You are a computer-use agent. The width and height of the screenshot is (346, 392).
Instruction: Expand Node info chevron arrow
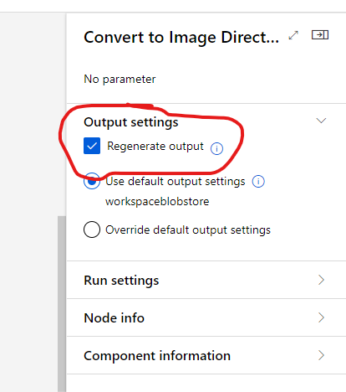321,317
